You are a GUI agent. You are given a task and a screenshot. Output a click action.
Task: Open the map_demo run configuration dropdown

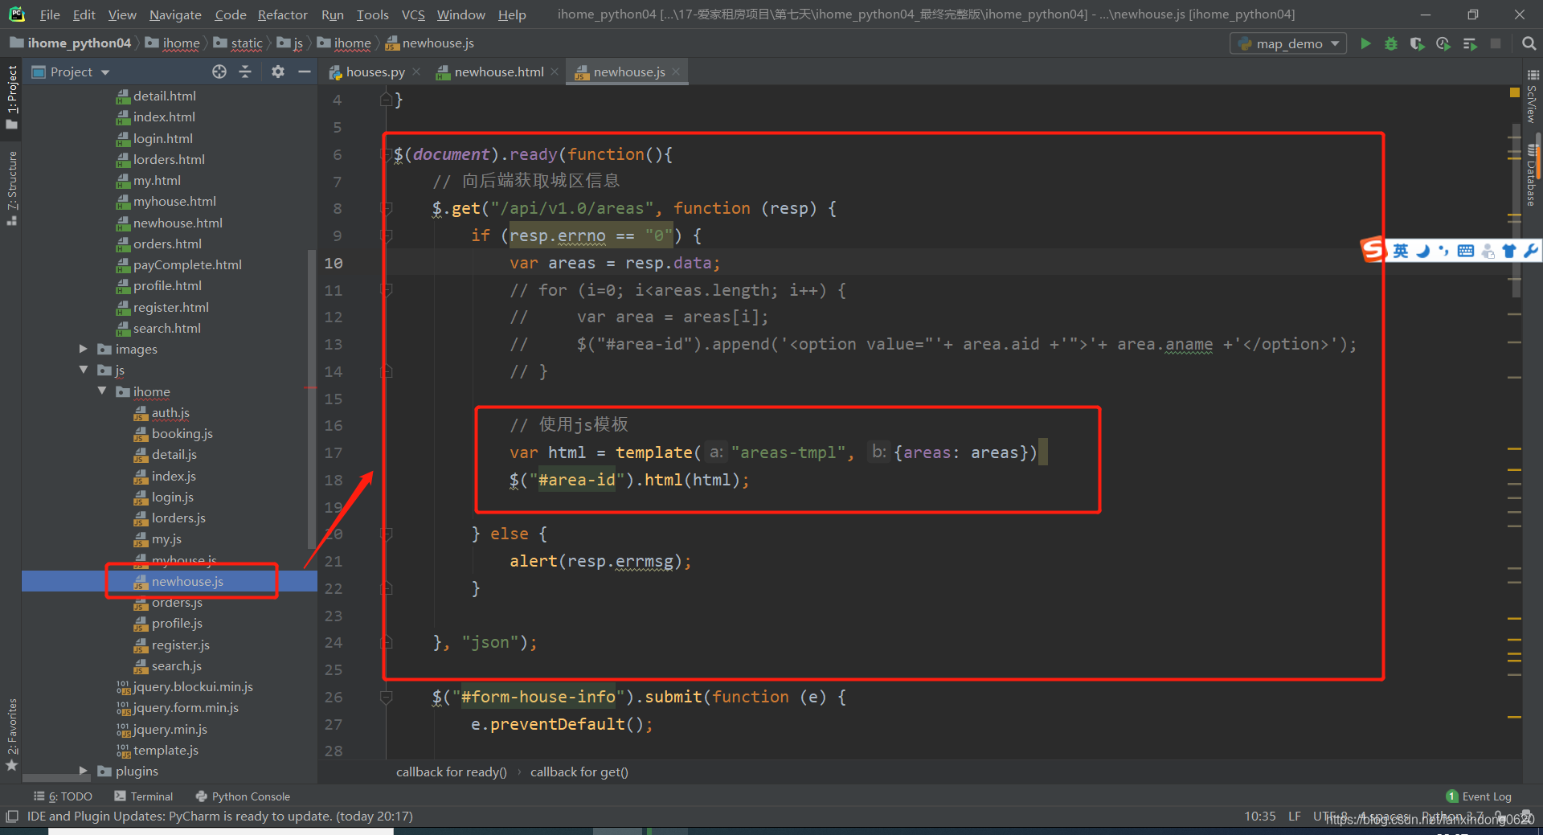pyautogui.click(x=1288, y=43)
